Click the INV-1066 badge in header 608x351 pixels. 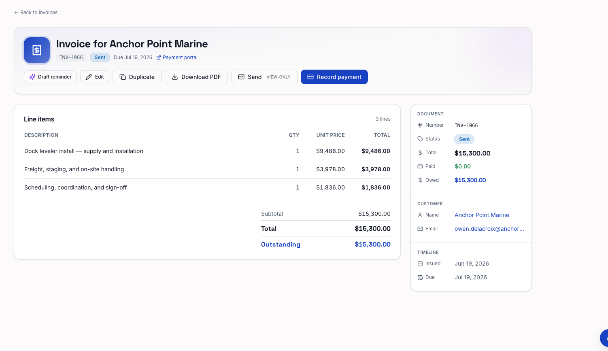click(x=71, y=57)
